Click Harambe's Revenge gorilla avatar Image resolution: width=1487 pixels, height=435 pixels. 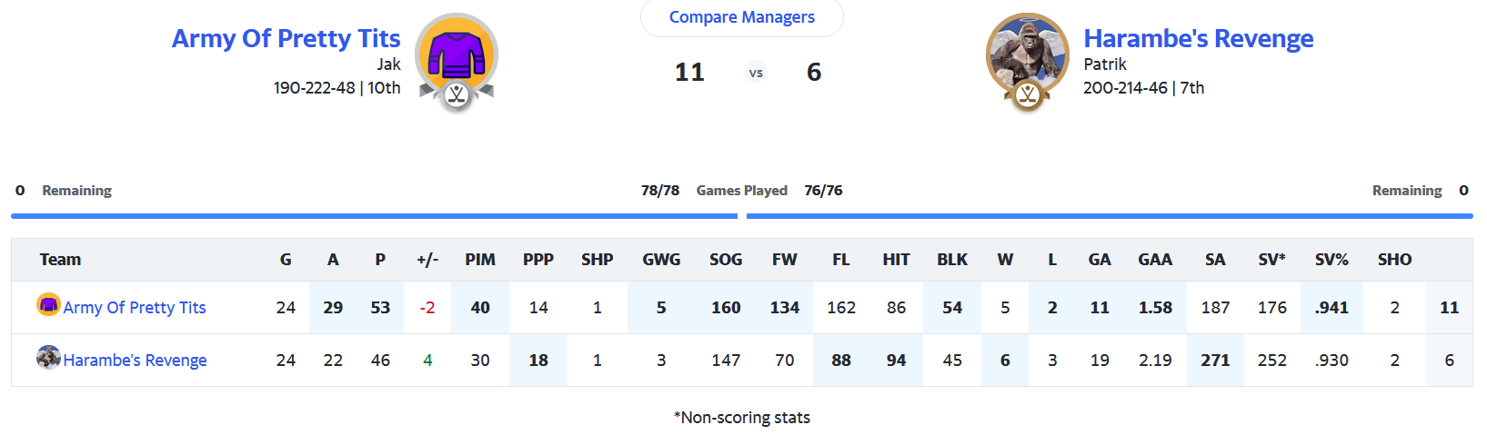pyautogui.click(x=1028, y=56)
